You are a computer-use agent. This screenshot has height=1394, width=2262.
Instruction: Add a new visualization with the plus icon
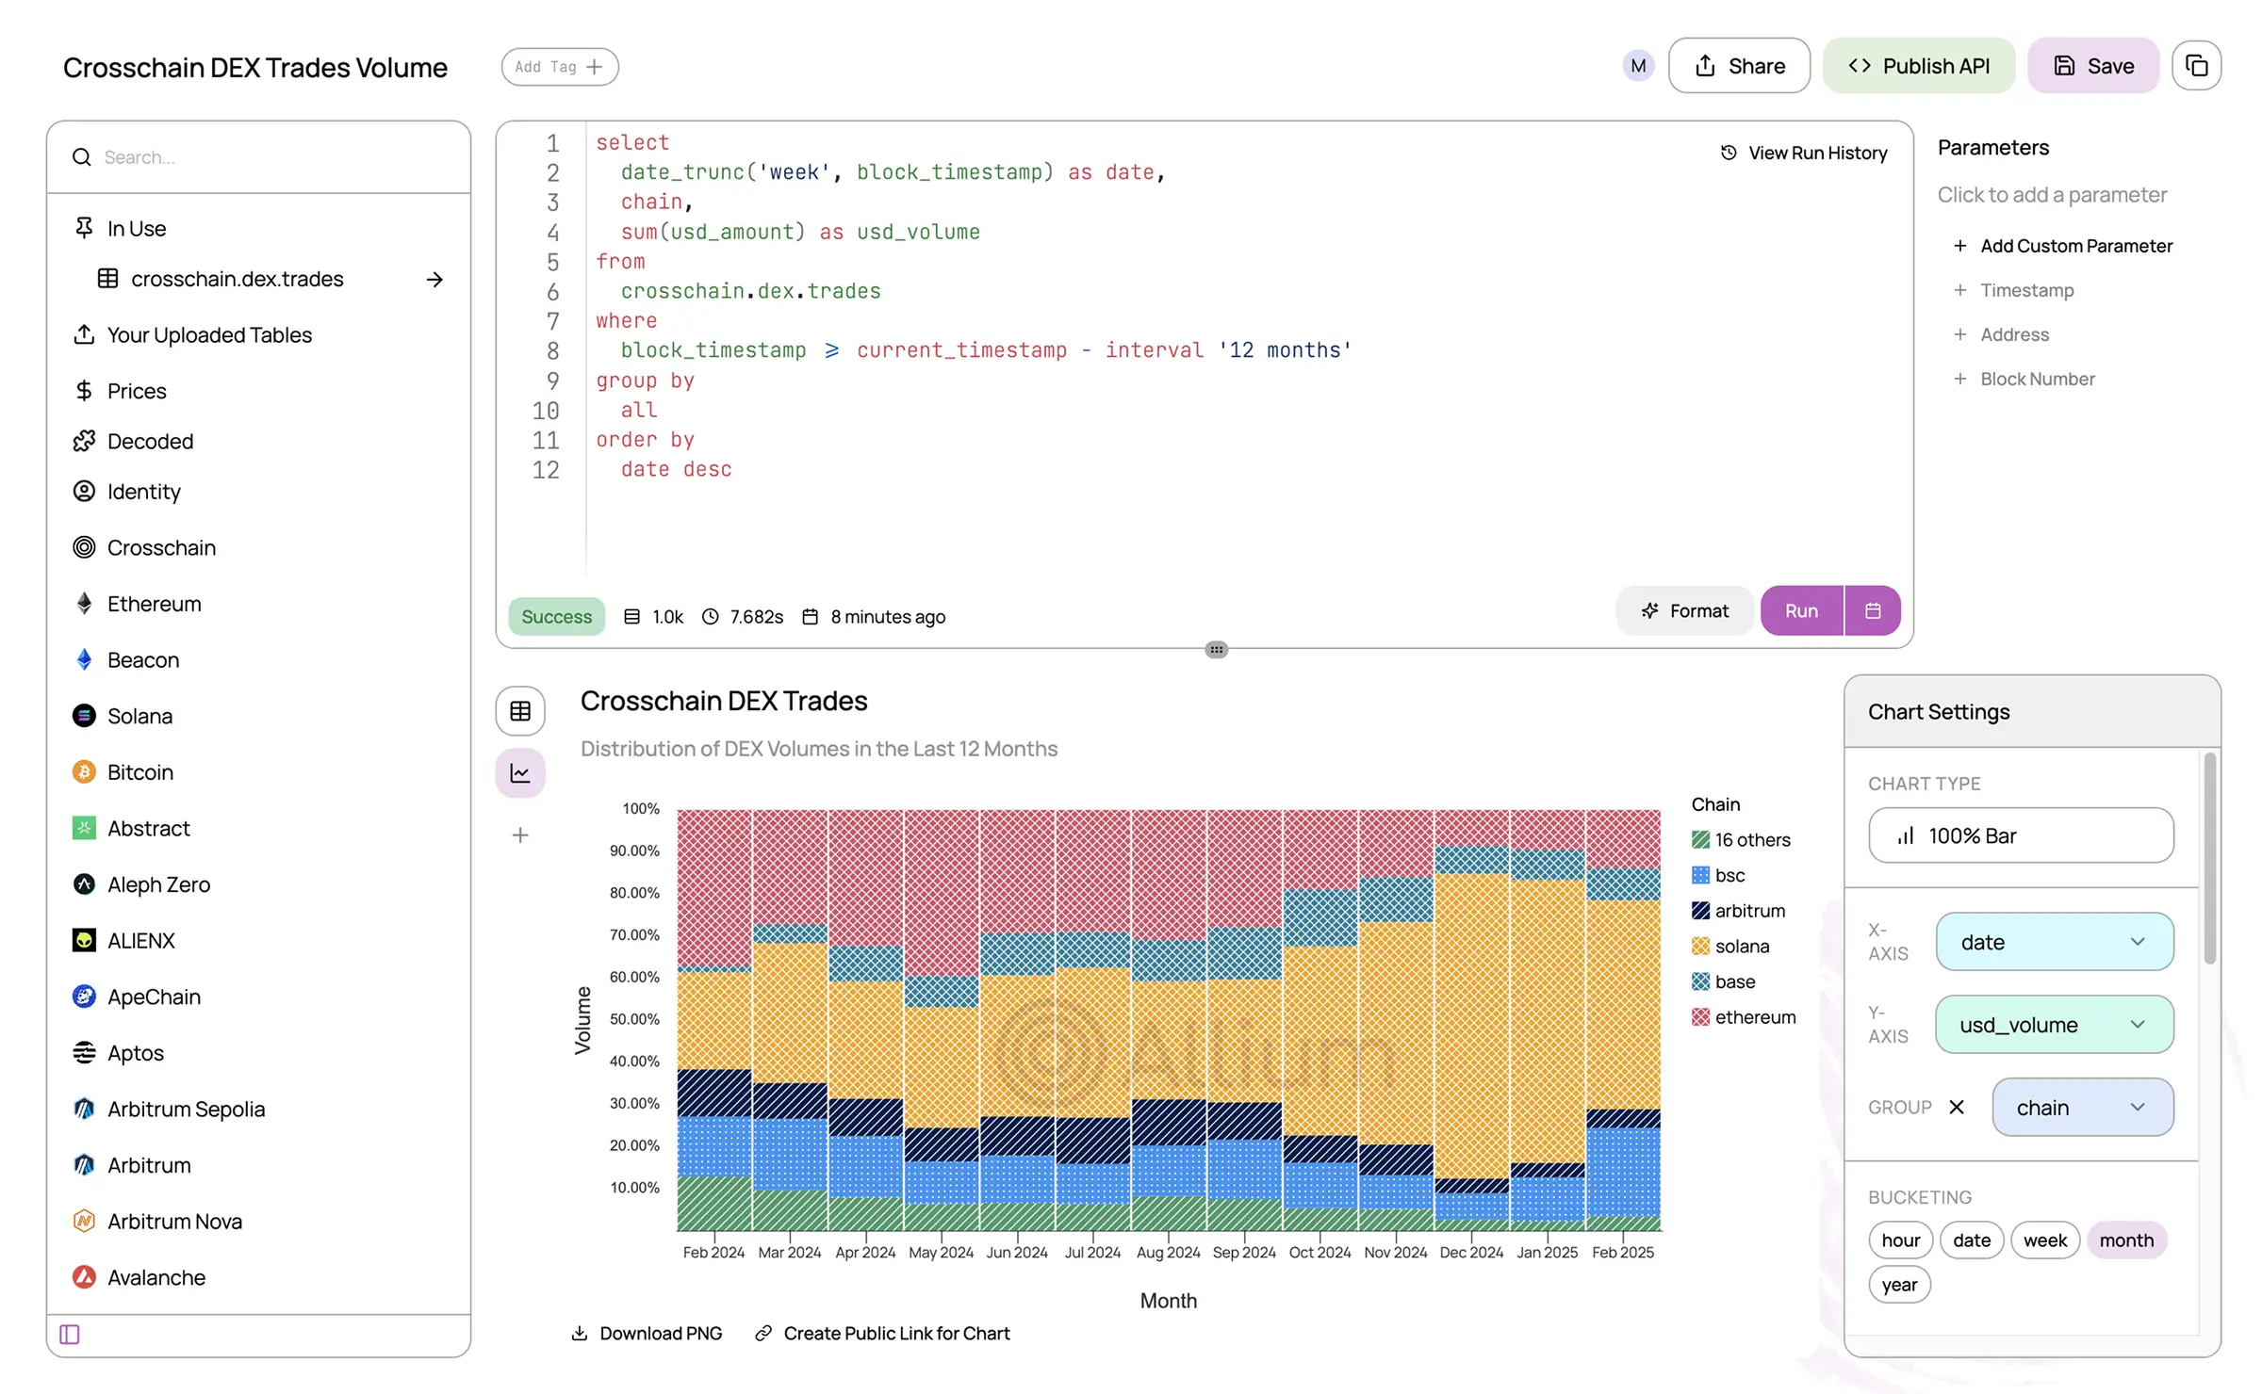click(519, 835)
